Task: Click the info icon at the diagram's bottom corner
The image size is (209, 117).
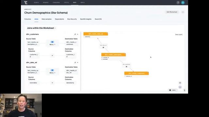Action: point(185,90)
